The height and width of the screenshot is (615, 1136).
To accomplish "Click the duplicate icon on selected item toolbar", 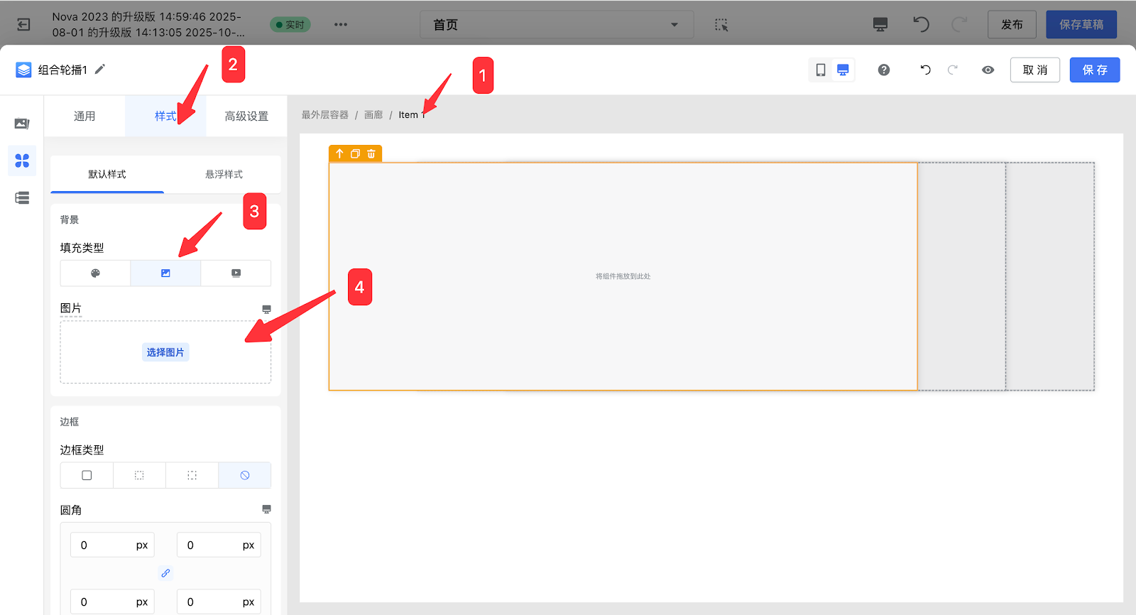I will (x=355, y=153).
